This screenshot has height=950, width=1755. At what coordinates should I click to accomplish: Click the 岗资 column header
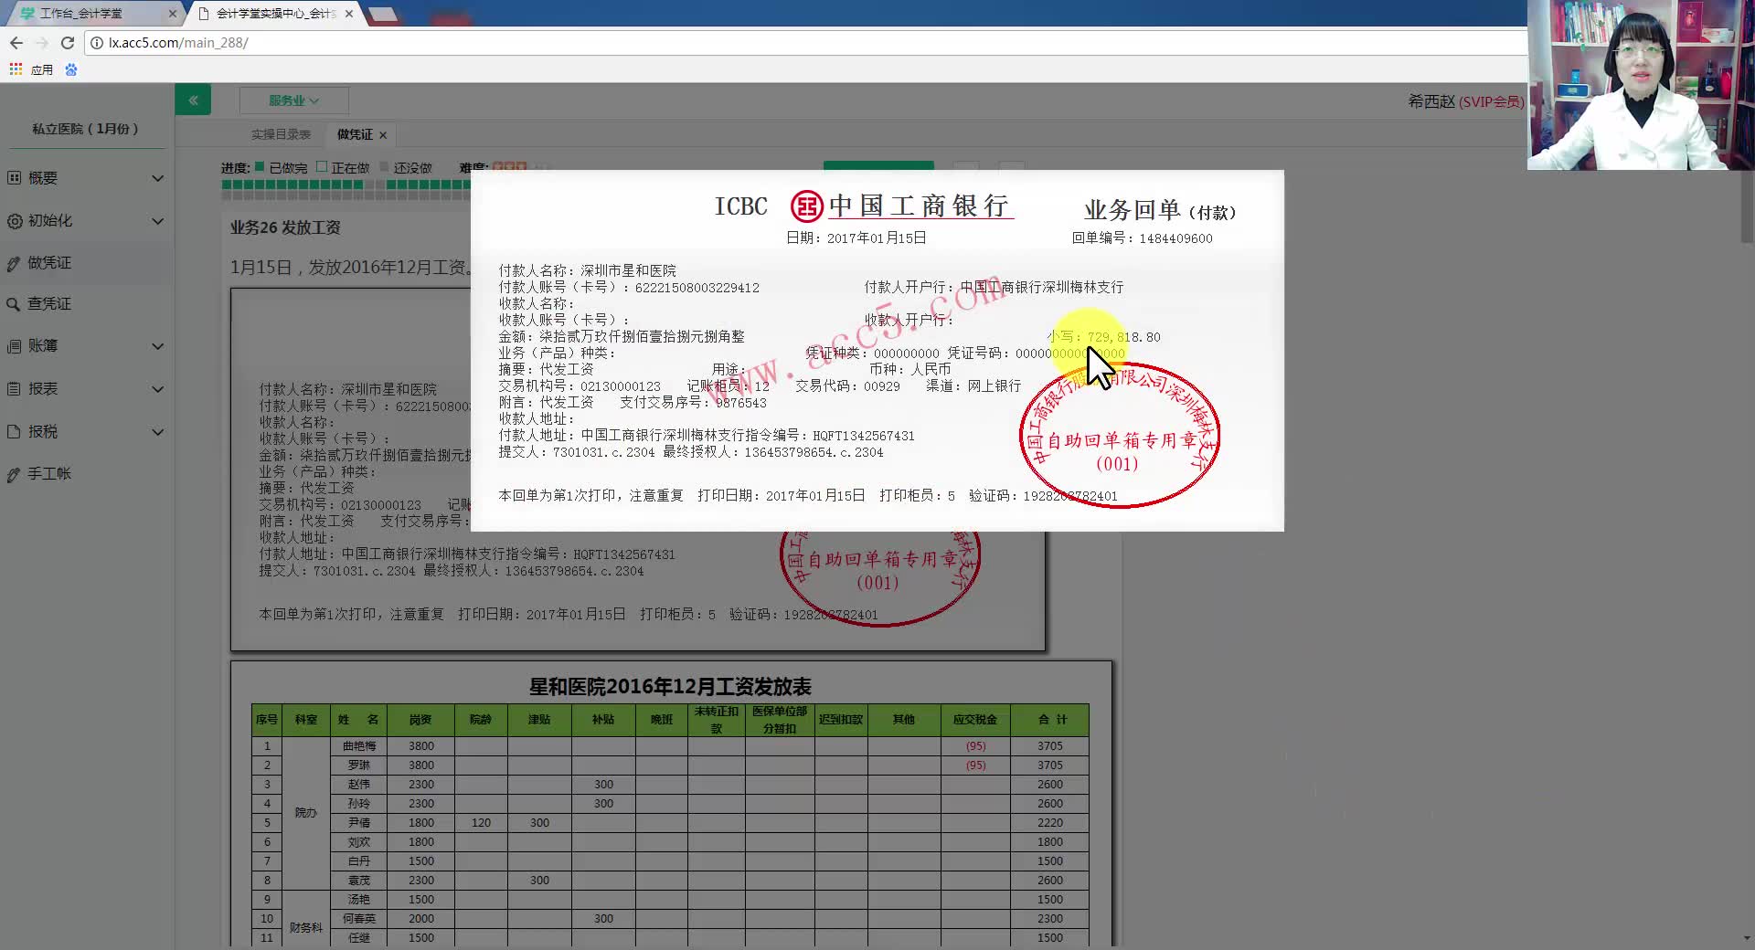[420, 720]
